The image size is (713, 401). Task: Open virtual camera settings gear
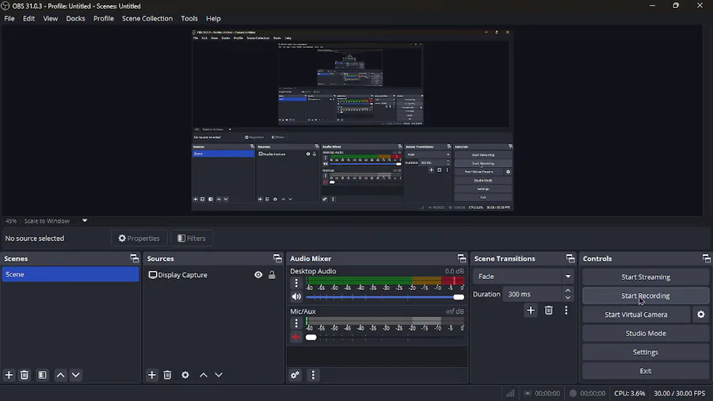point(701,315)
